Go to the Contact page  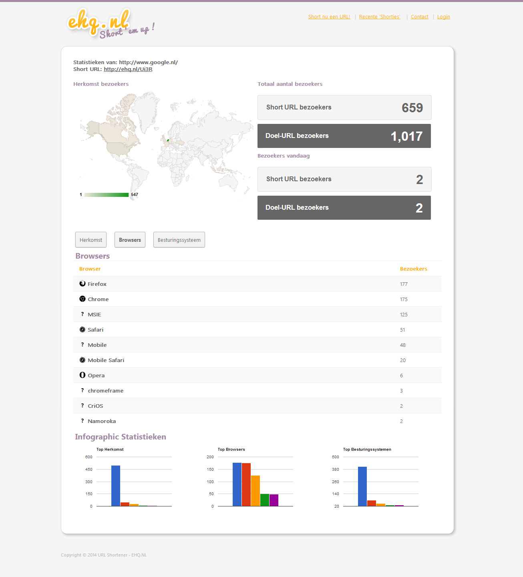pos(420,17)
